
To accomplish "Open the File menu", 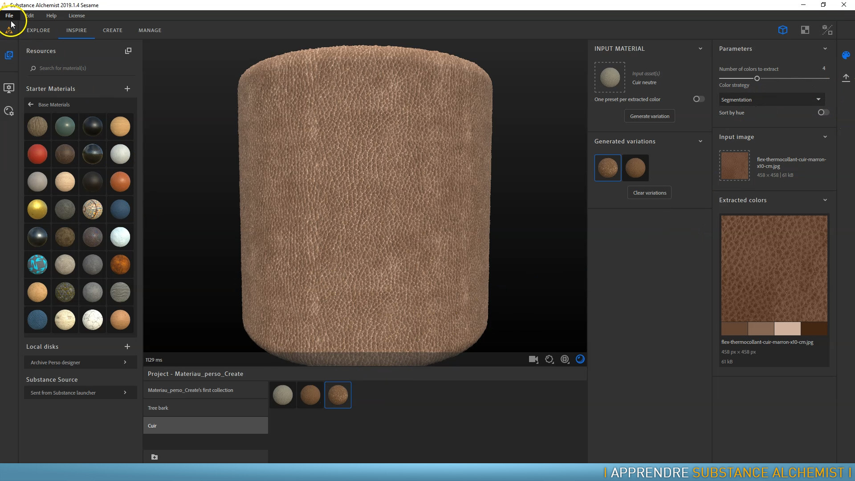I will (9, 16).
